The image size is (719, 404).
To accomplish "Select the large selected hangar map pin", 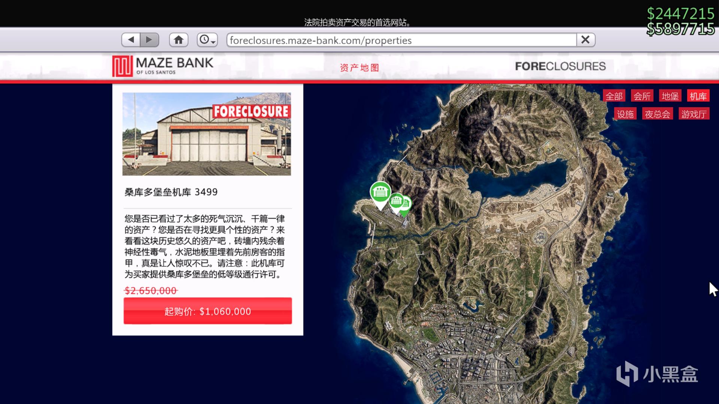I will [380, 192].
